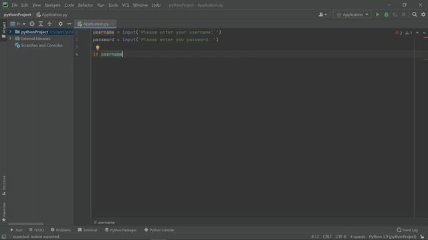Open the Navigate menu
Image resolution: width=428 pixels, height=240 pixels.
pos(52,5)
